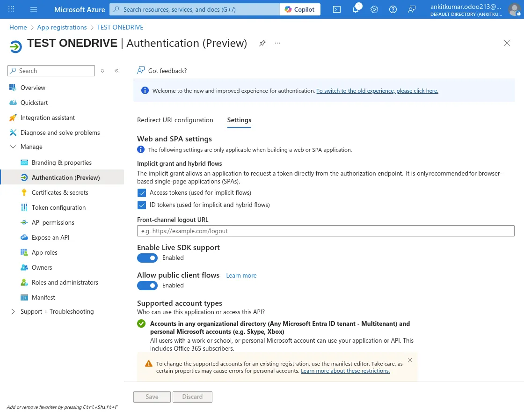The width and height of the screenshot is (524, 412).
Task: Collapse the Manage section chevron
Action: tap(13, 147)
